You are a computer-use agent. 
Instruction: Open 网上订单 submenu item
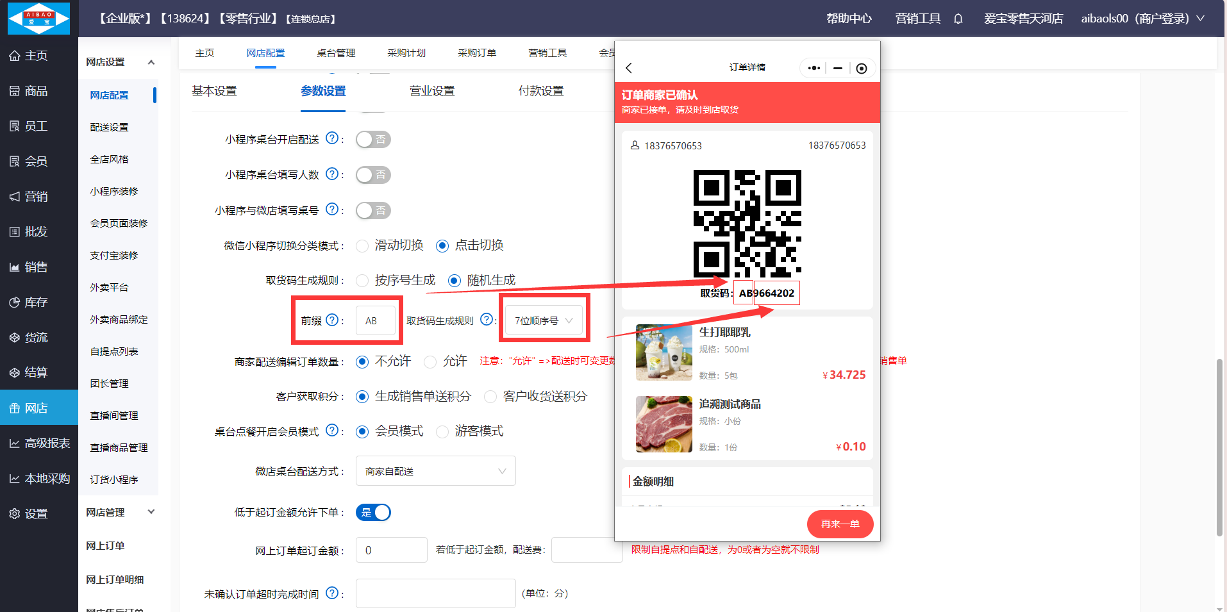105,545
